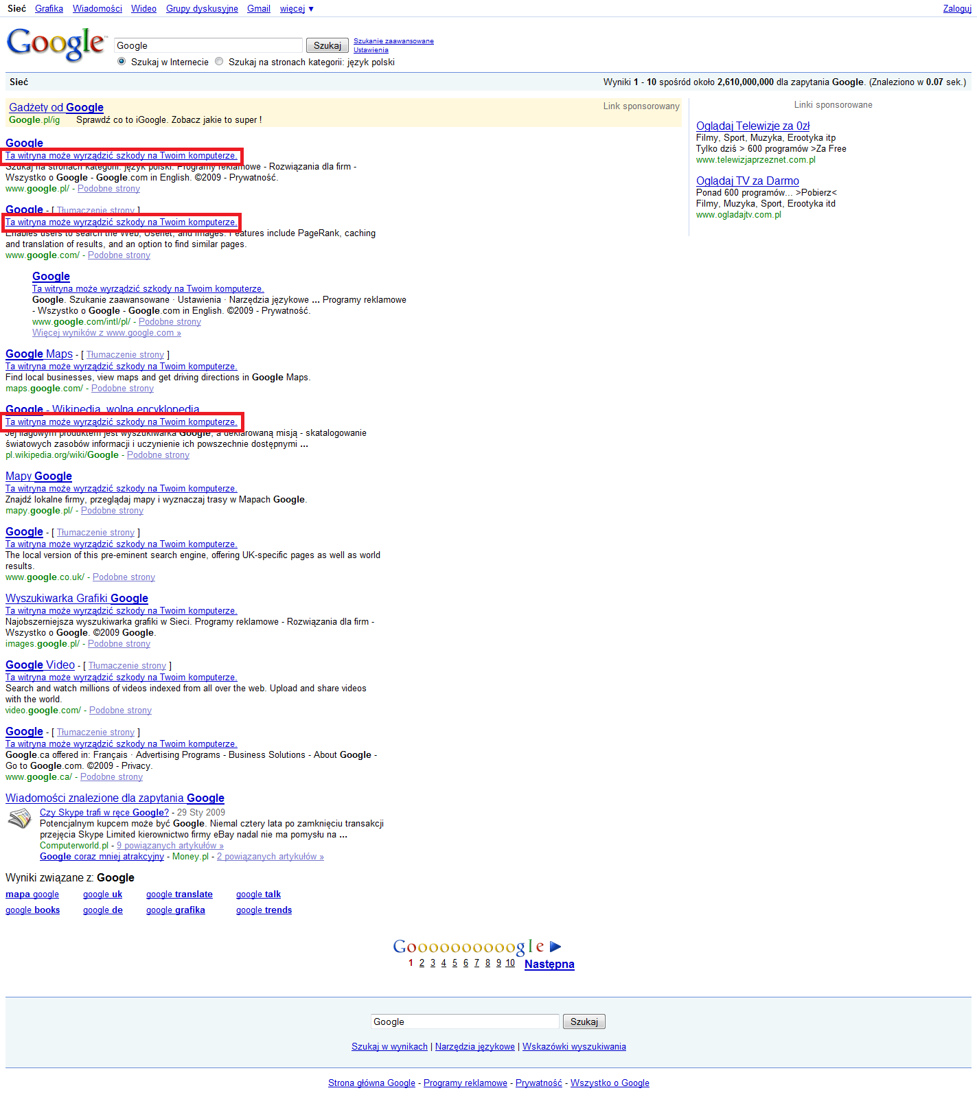The width and height of the screenshot is (977, 1097).
Task: Click the newspaper icon beside news results
Action: click(x=19, y=818)
